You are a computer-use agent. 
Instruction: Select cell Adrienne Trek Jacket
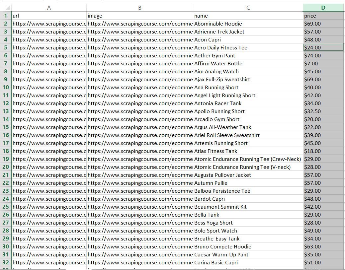(248, 32)
